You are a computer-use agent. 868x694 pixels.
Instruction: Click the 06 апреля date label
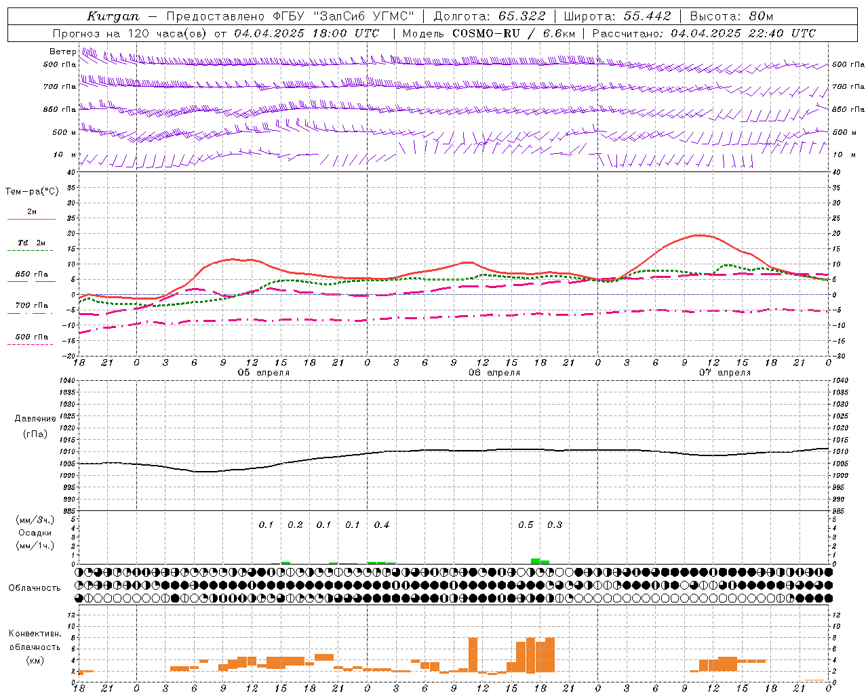pyautogui.click(x=494, y=373)
